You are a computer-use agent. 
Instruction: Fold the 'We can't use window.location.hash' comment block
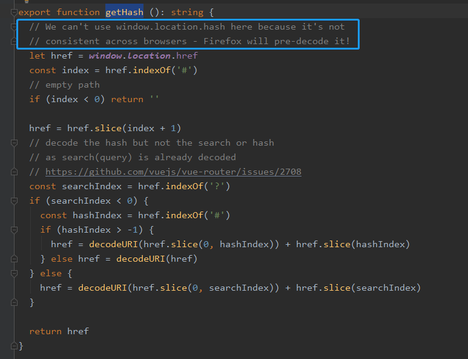coord(14,27)
